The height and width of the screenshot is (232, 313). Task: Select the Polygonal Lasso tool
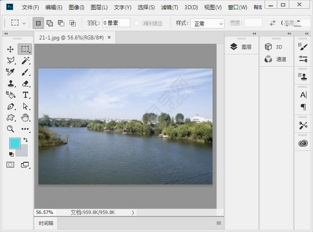(11, 61)
